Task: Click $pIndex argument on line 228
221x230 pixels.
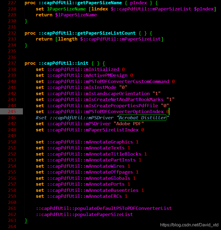Action: coord(204,9)
